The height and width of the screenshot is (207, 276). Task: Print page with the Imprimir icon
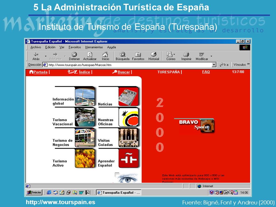tap(186, 54)
